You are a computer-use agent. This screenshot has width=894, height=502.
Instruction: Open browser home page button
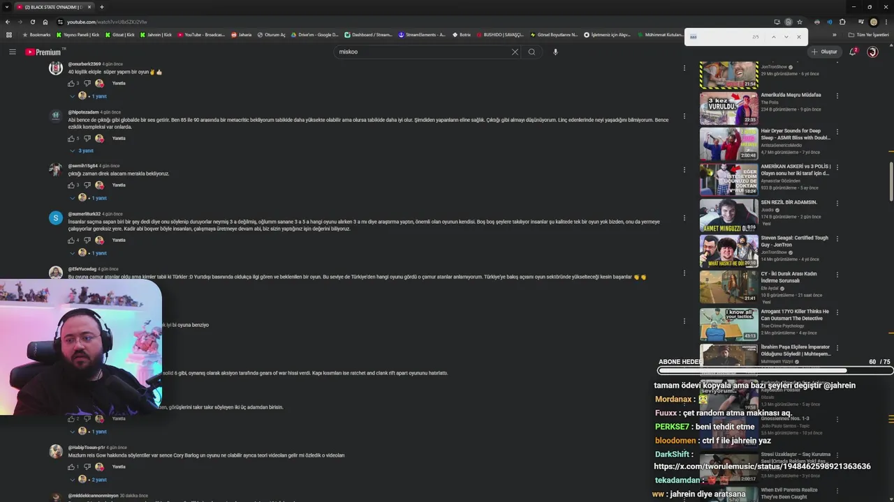coord(45,22)
